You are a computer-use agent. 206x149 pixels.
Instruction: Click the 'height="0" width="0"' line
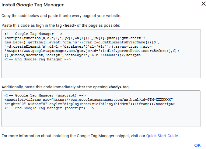tap(90, 104)
